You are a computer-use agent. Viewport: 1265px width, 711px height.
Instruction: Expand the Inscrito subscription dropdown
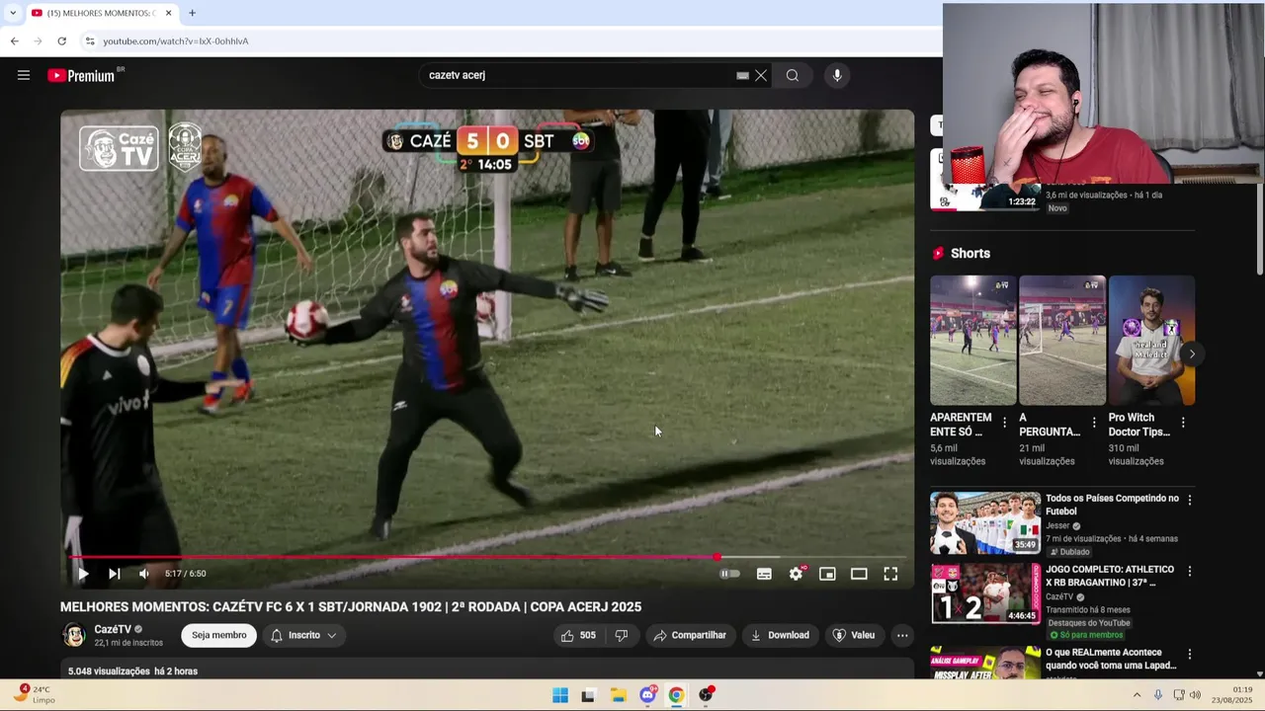303,635
